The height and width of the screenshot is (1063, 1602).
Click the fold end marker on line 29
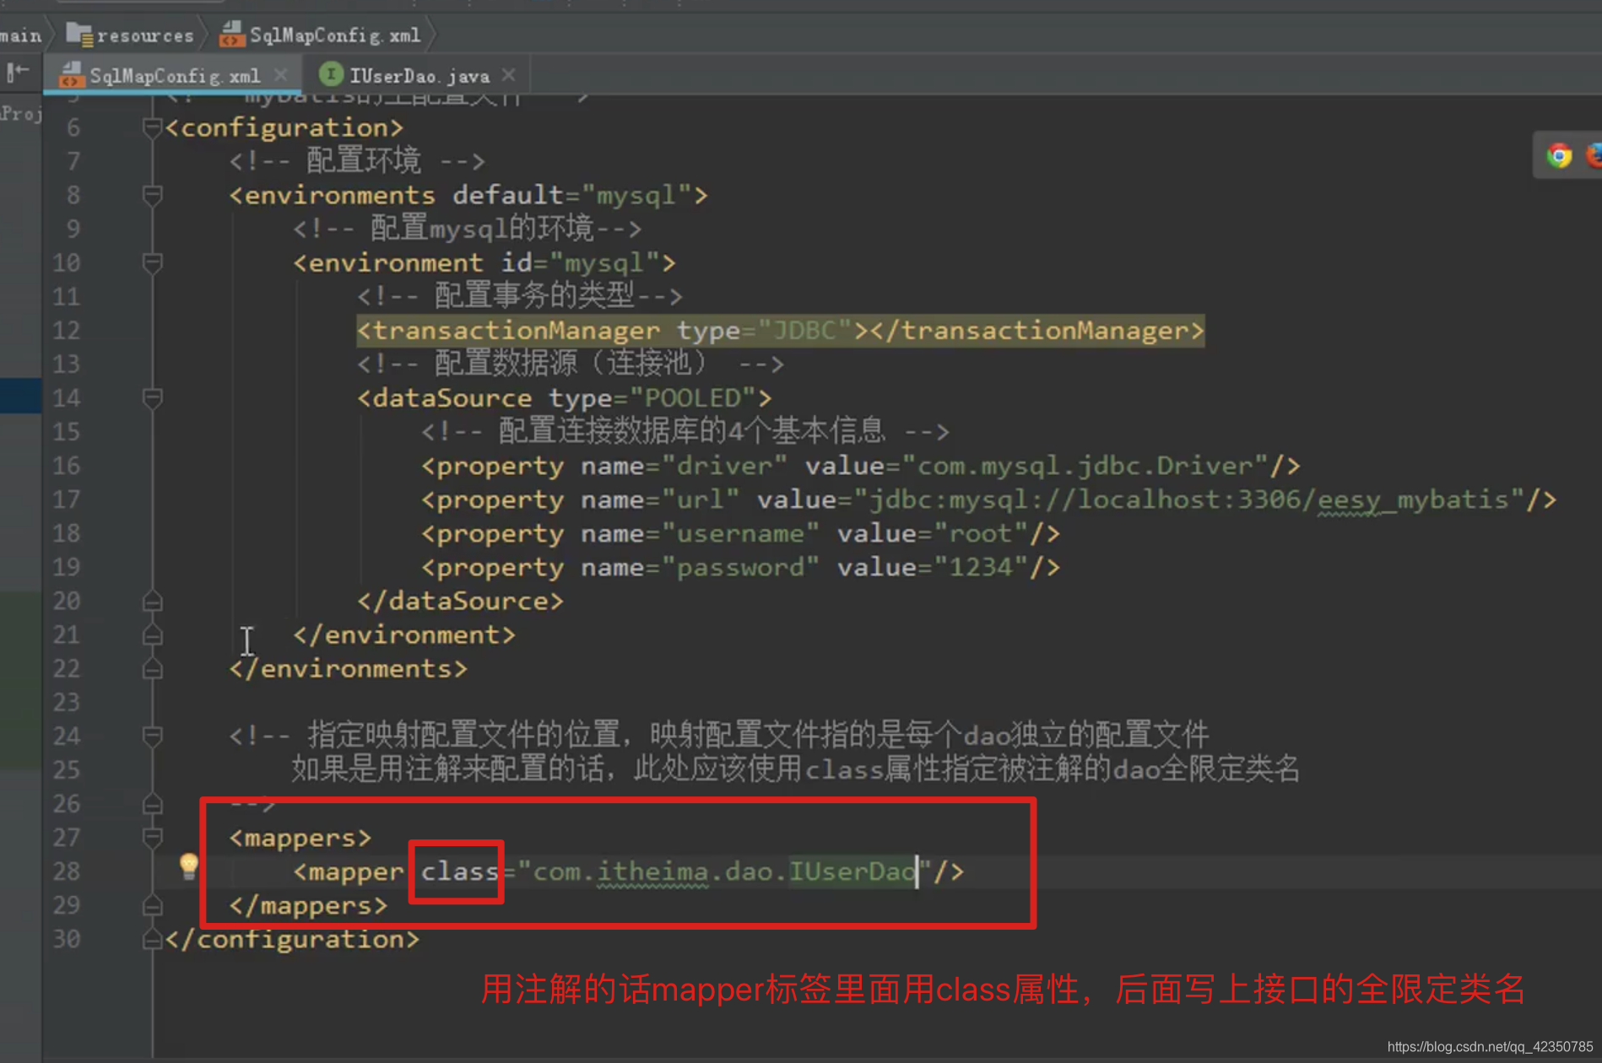tap(152, 906)
